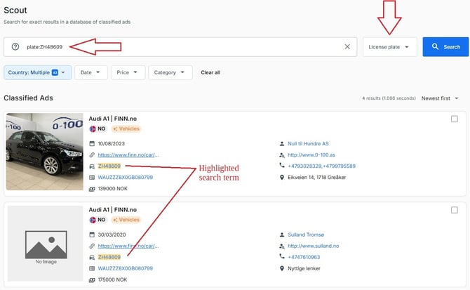This screenshot has height=290, width=470.
Task: Tick the checkbox for the 30/03/2020 Audi A1 ad
Action: tap(455, 210)
